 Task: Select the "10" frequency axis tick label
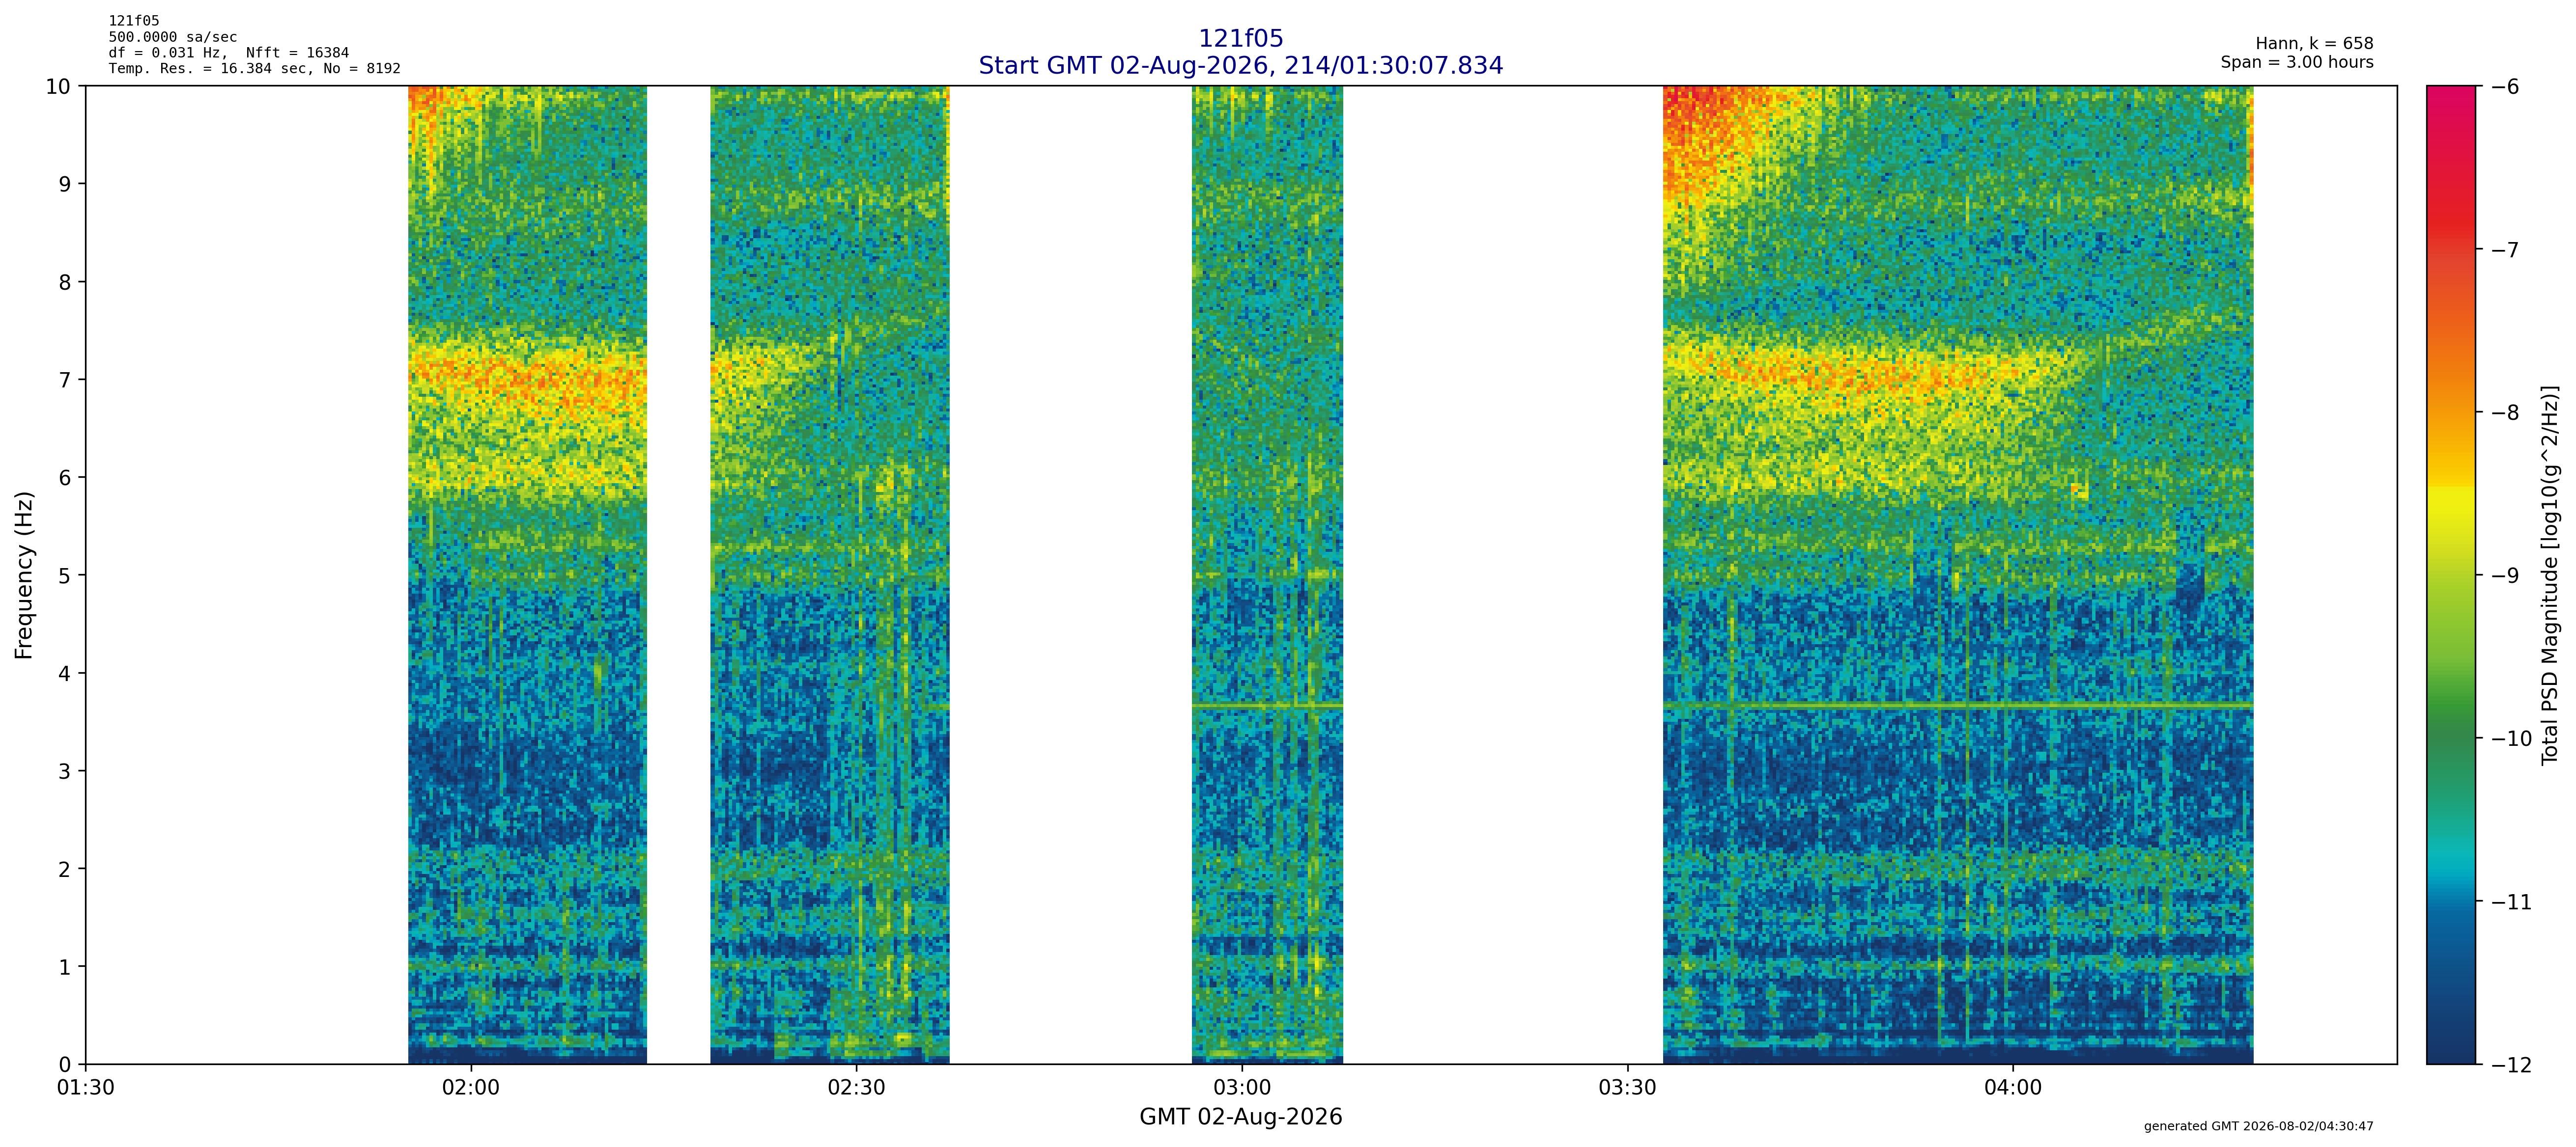point(58,86)
